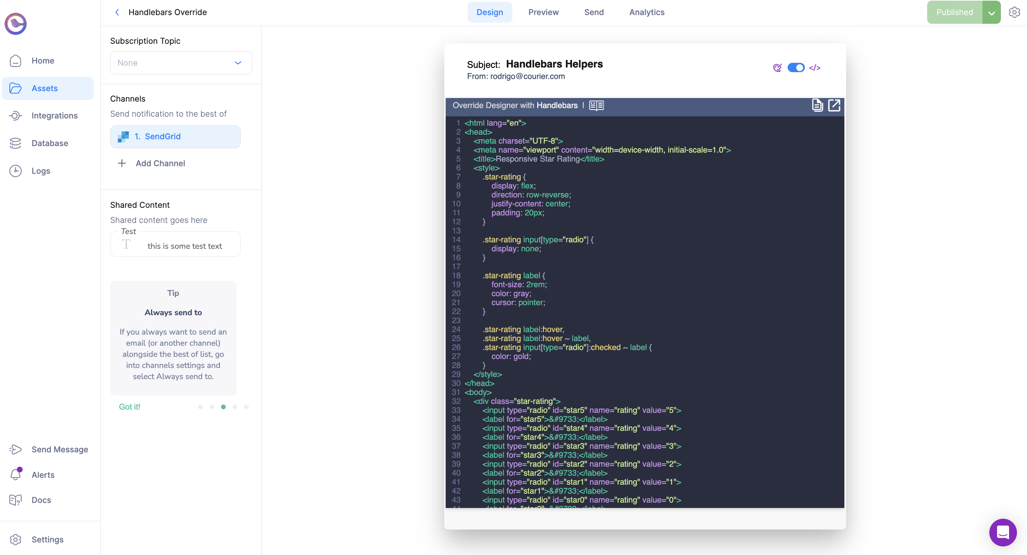
Task: Switch to the Preview tab
Action: click(x=543, y=12)
